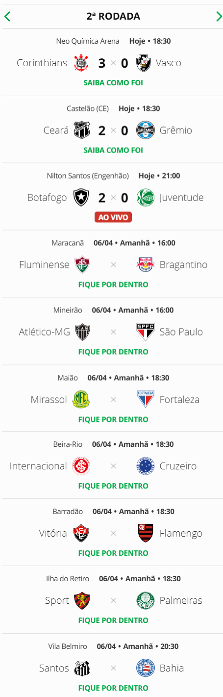Go to previous round with left arrow

coord(7,17)
